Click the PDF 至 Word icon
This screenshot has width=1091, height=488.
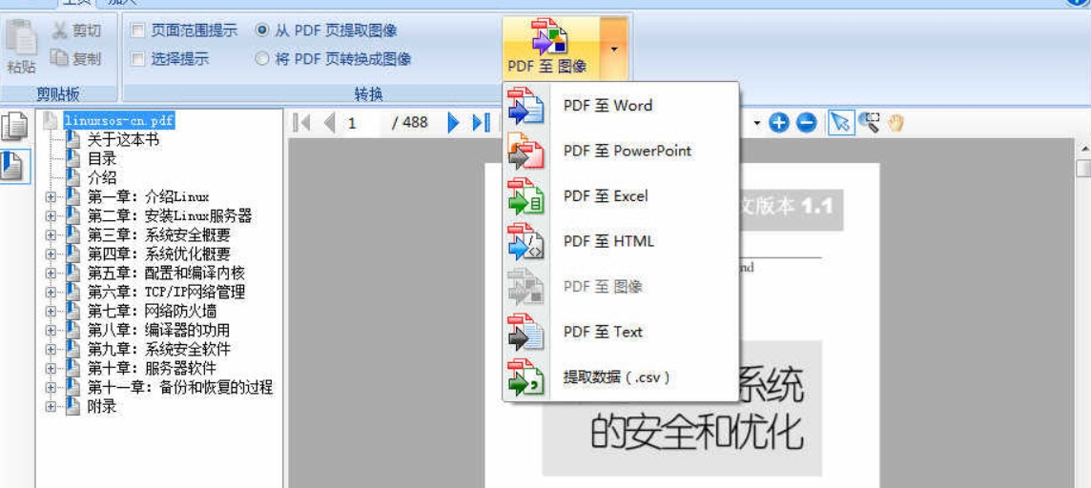525,106
